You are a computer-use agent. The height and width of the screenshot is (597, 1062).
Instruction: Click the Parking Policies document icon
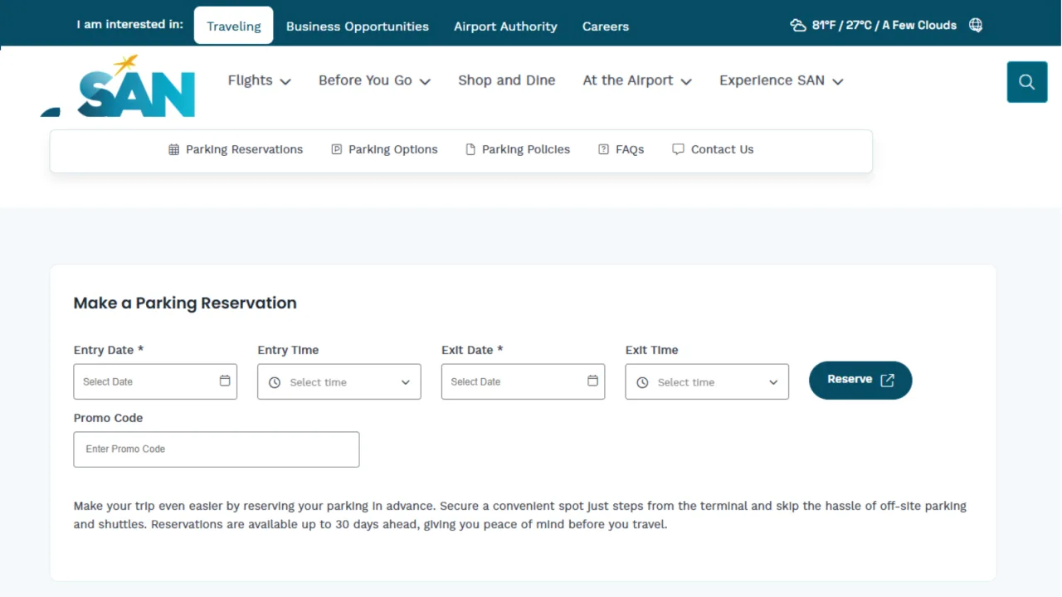(470, 150)
